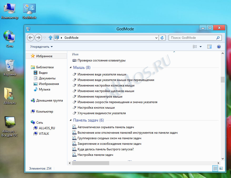The image size is (231, 178).
Task: Open the Изображения library
Action: (46, 84)
